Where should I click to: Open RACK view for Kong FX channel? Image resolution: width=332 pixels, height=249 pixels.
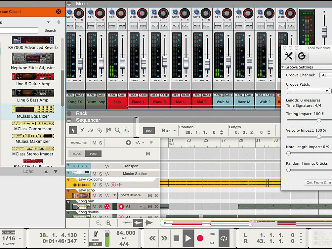80,95
